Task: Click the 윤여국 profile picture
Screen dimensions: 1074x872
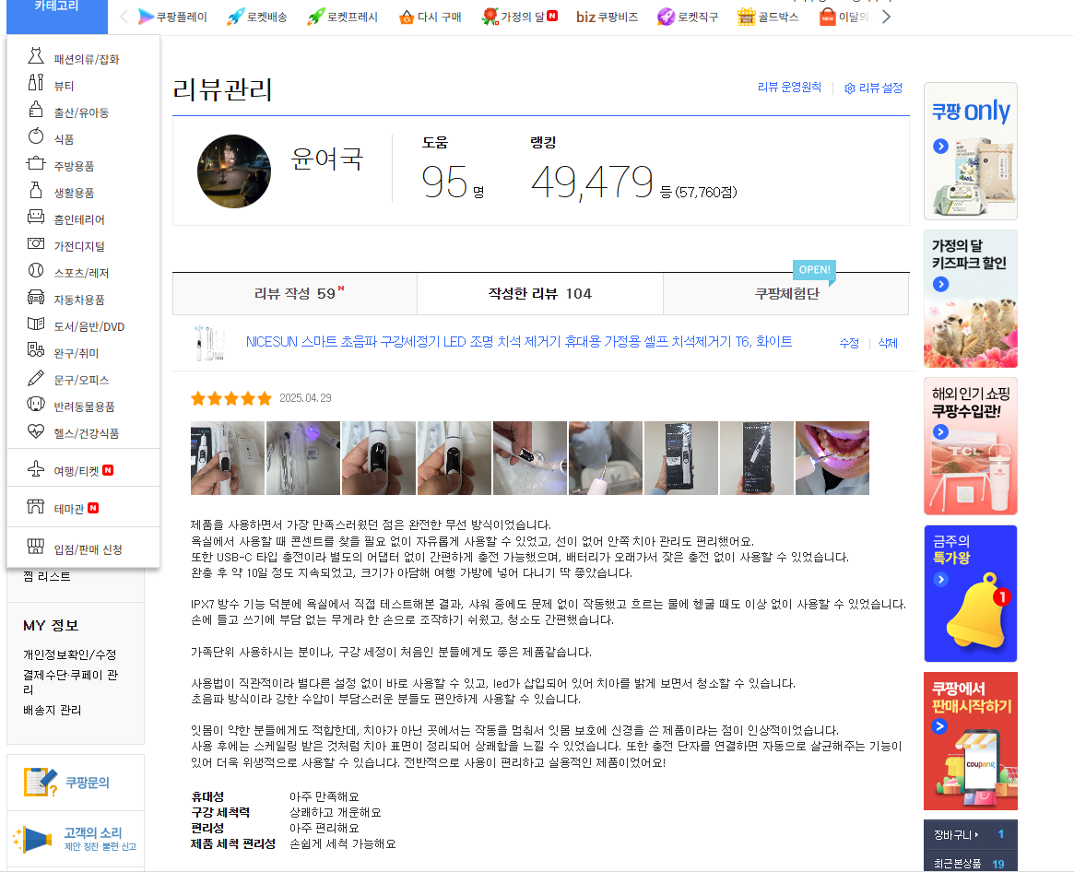Action: pos(233,171)
